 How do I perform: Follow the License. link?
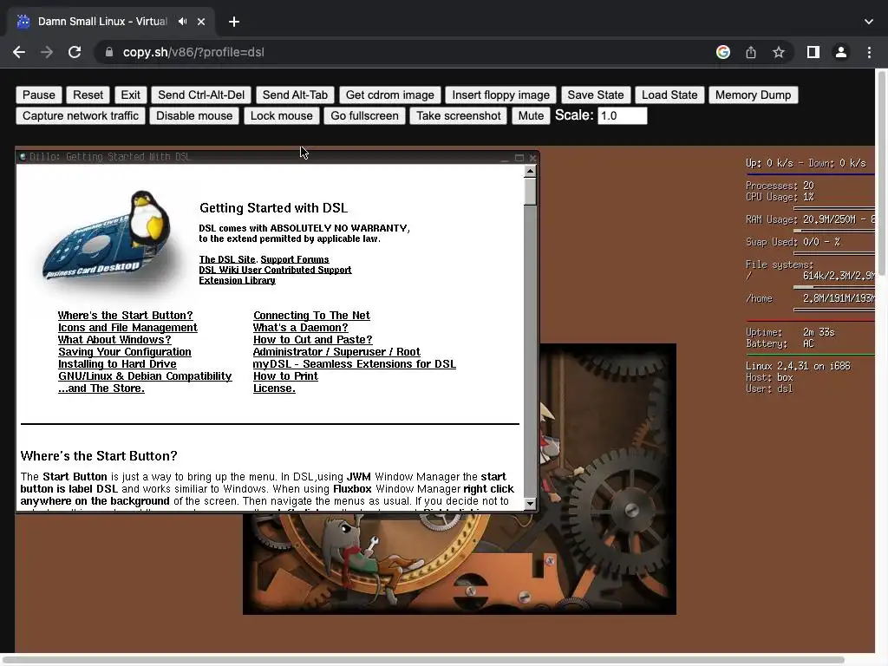274,388
